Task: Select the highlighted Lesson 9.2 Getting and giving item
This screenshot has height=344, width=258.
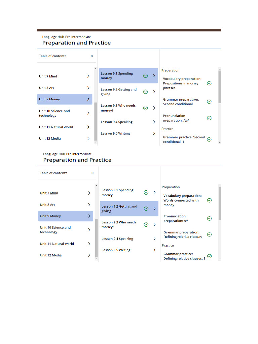Action: pyautogui.click(x=119, y=209)
